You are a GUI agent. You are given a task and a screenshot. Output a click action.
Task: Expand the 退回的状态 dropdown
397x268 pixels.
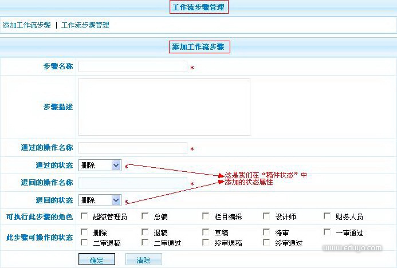100,200
